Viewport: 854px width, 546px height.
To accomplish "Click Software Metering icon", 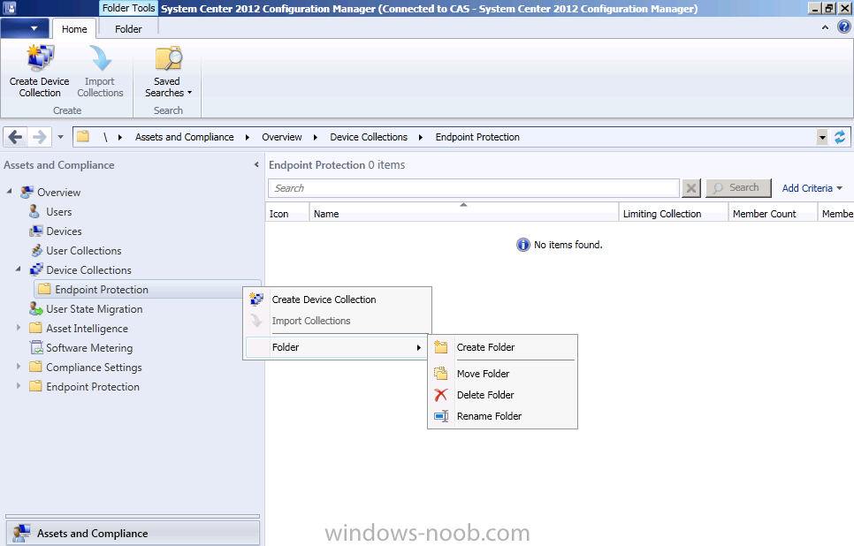I will 36,348.
